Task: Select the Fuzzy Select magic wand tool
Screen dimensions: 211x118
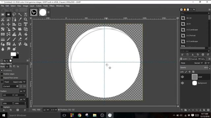Action: click(x=20, y=14)
